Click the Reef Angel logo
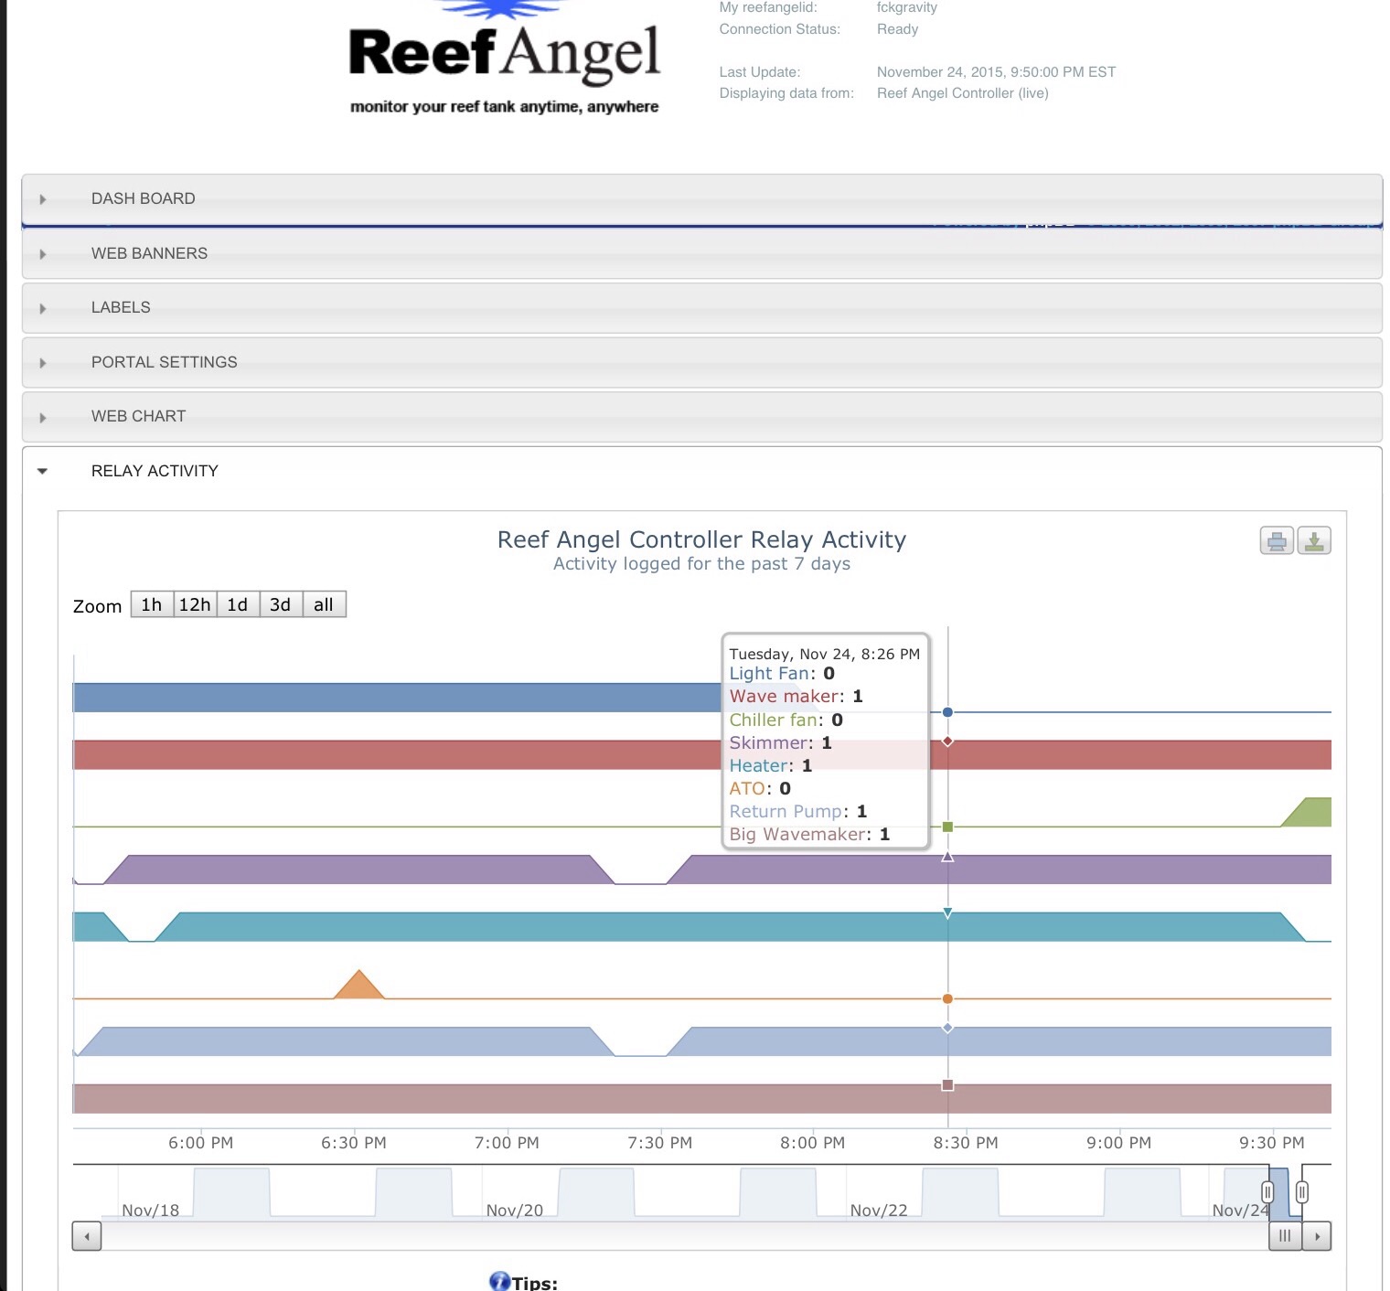This screenshot has height=1291, width=1390. [504, 57]
